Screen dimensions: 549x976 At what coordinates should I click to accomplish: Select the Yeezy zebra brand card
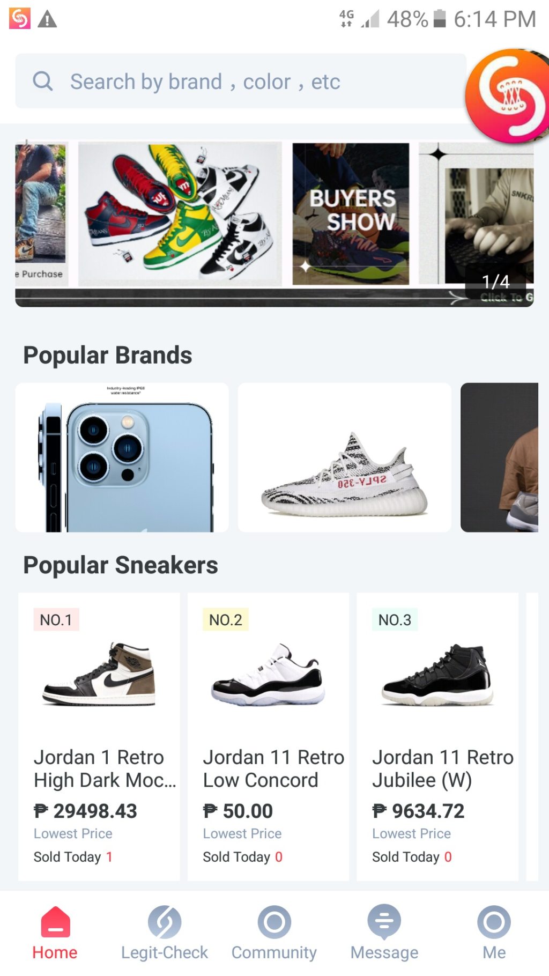coord(344,457)
